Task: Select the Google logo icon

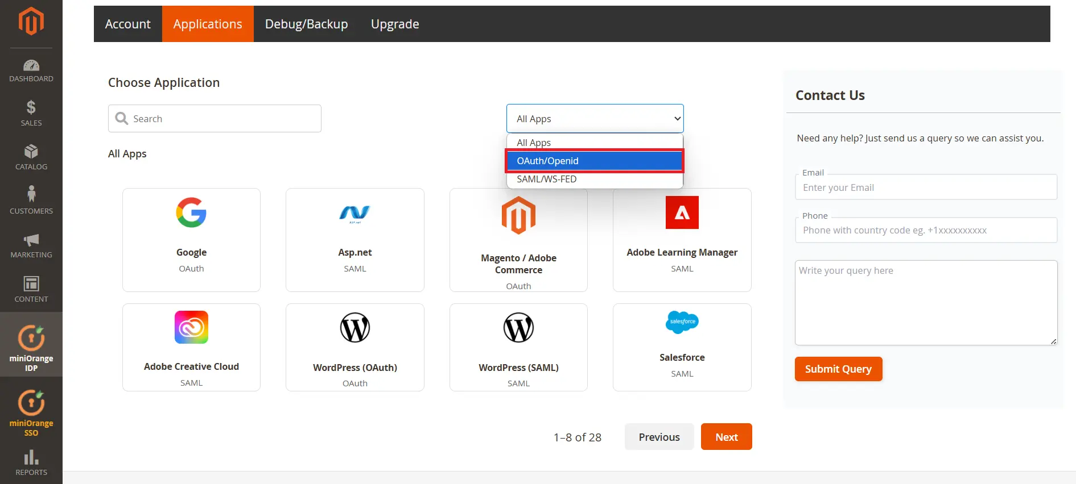Action: pos(191,212)
